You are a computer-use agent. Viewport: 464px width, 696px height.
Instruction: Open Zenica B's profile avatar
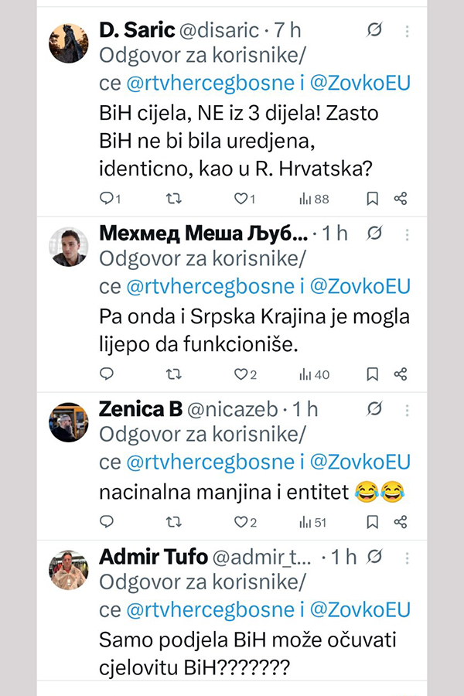click(x=69, y=422)
